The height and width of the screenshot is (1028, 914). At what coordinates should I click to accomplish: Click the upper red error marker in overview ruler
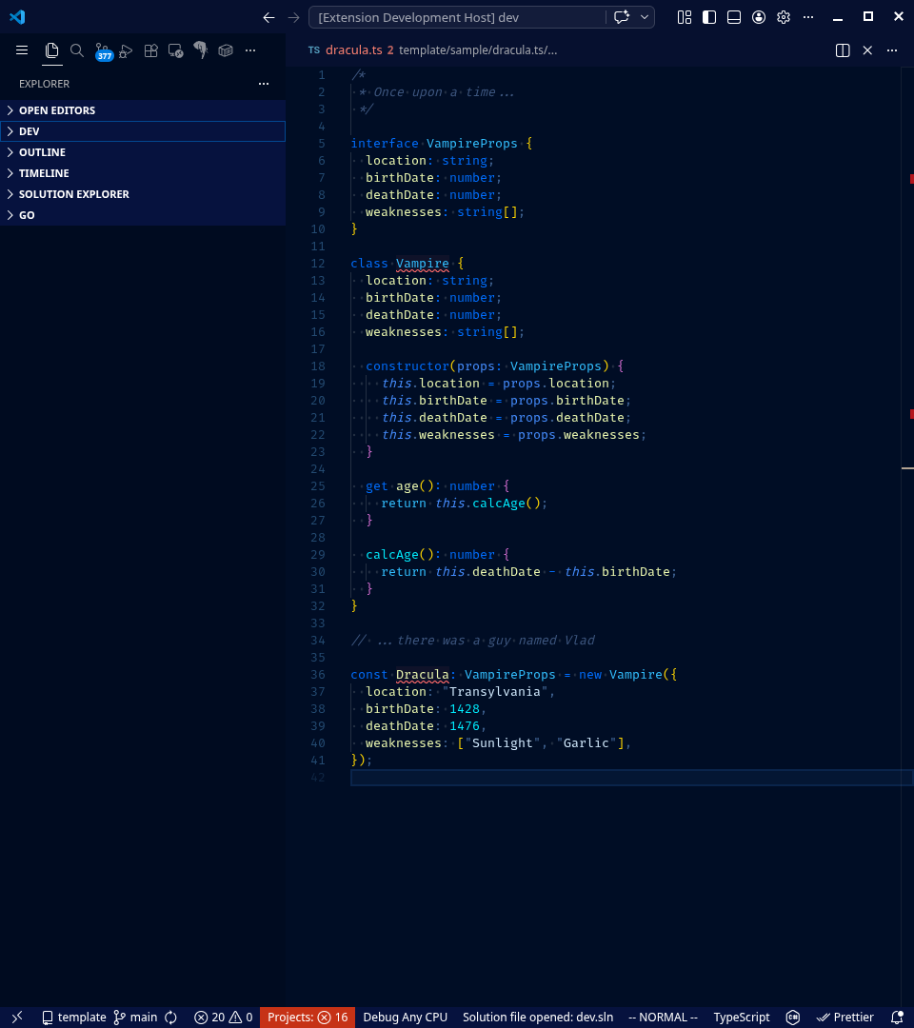(x=911, y=178)
